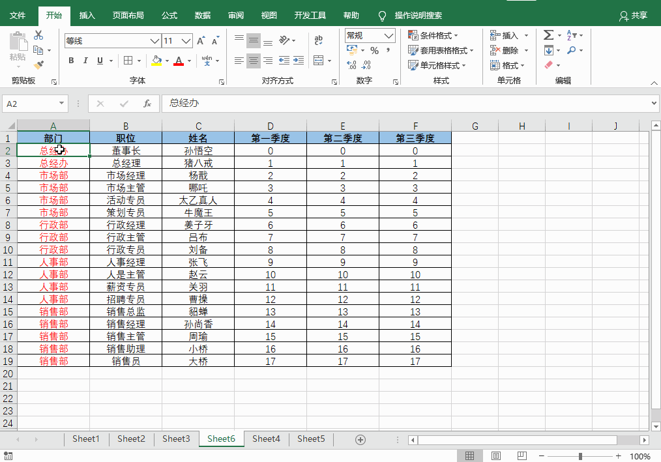Click the wén phonetic guide icon
This screenshot has height=462, width=661.
click(x=207, y=61)
